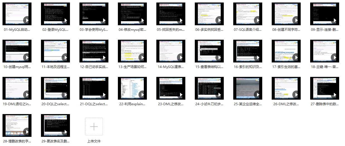345x146 pixels.
Task: Play 23-DML之修改 using the play icon
Action: (x=181, y=95)
